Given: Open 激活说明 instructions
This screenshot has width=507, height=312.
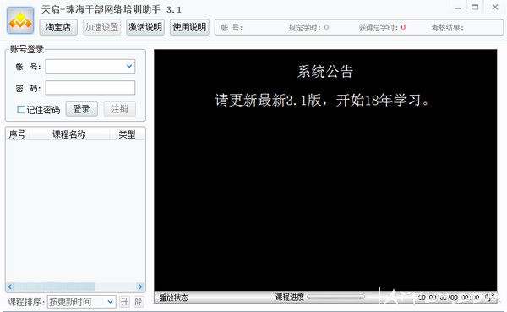Looking at the screenshot, I should 145,27.
